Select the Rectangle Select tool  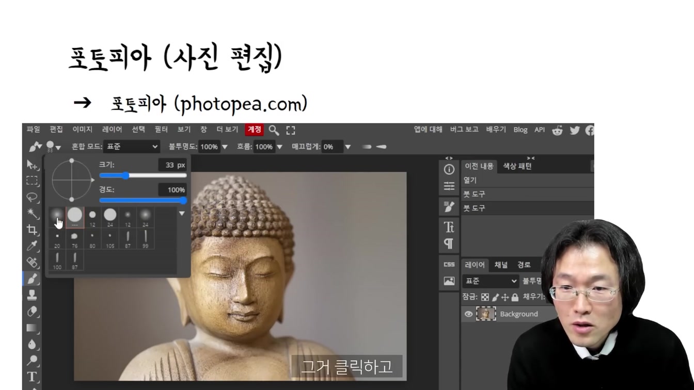32,181
